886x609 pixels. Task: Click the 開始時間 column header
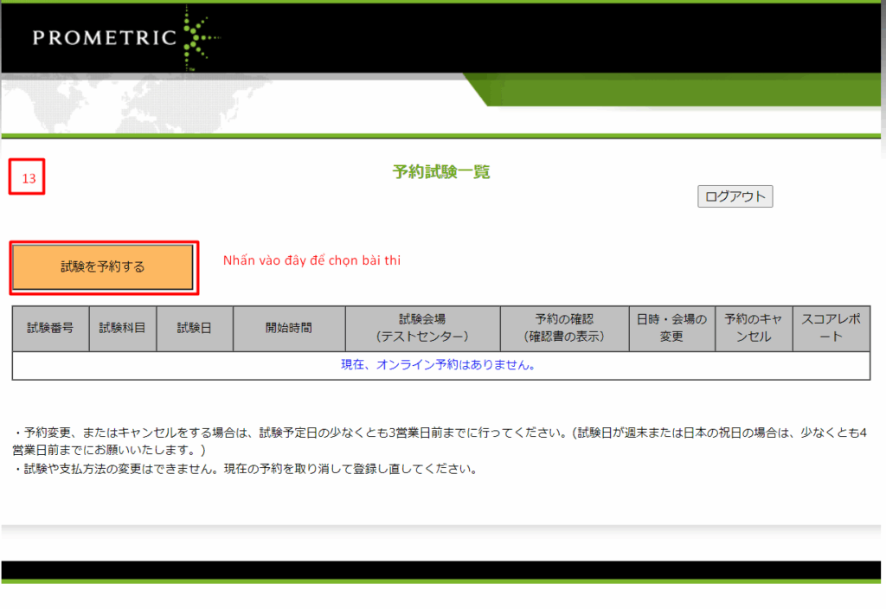coord(288,328)
